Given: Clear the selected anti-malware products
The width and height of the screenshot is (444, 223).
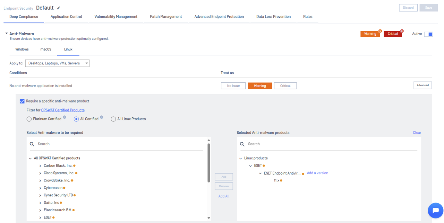Looking at the screenshot, I should (x=417, y=133).
